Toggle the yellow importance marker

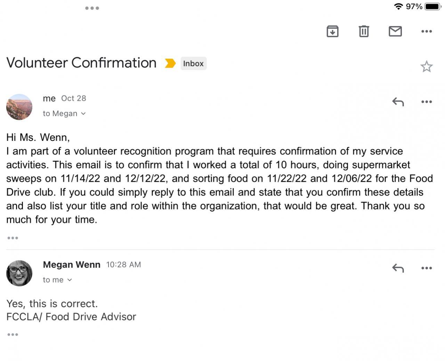point(170,63)
